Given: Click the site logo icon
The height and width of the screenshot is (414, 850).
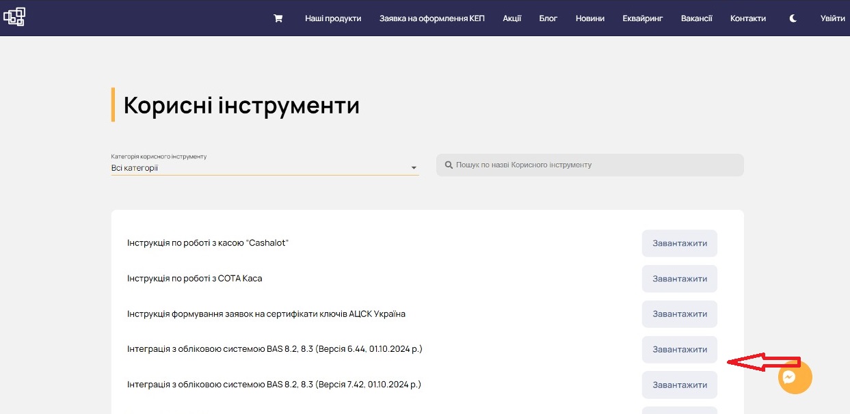Looking at the screenshot, I should [14, 16].
